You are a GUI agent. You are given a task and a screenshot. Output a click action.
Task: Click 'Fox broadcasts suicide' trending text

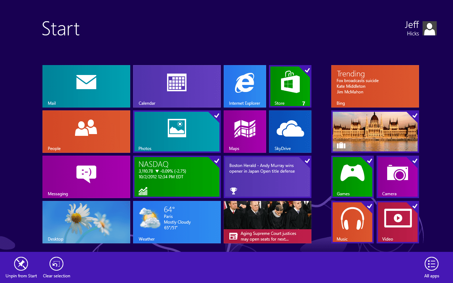tap(357, 81)
